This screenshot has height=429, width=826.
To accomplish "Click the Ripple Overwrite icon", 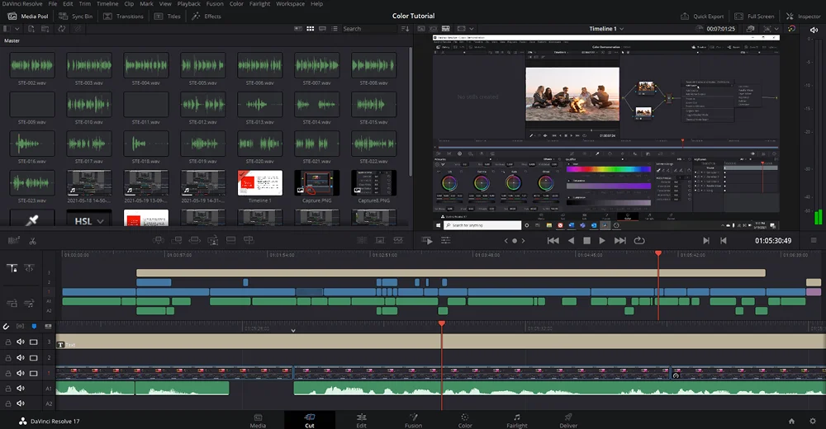I will 194,240.
